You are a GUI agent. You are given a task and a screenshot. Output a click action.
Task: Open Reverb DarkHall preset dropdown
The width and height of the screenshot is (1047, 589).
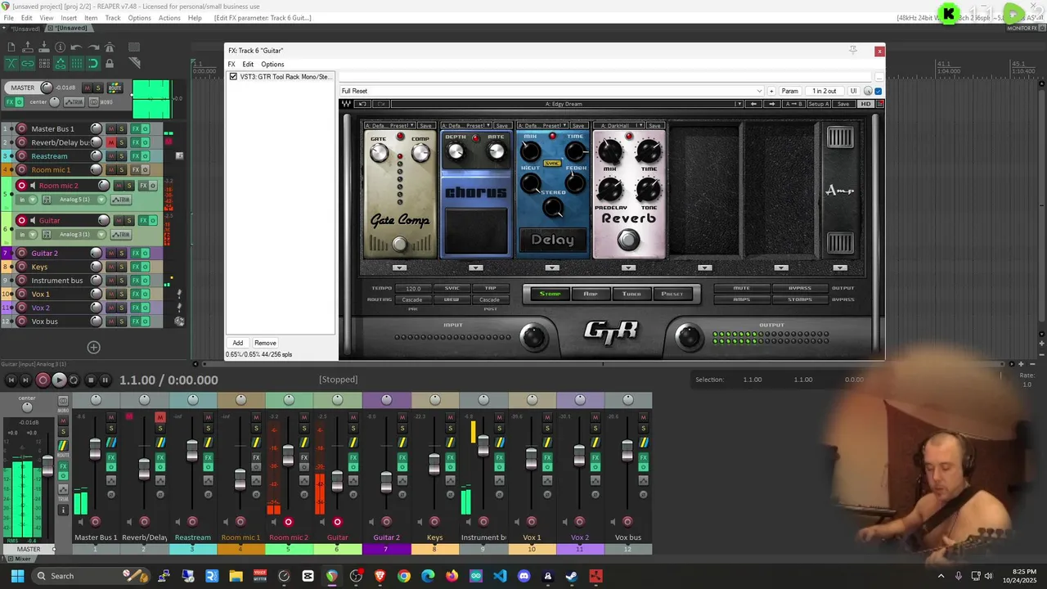click(641, 125)
